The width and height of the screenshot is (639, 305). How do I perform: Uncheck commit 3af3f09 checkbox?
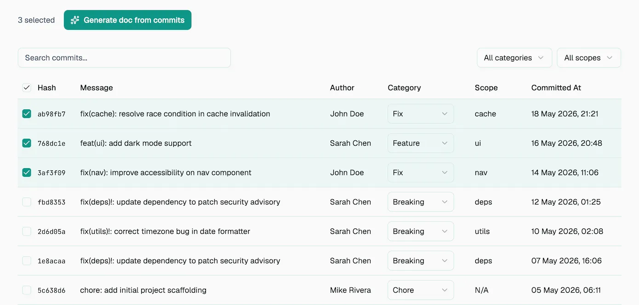[27, 173]
